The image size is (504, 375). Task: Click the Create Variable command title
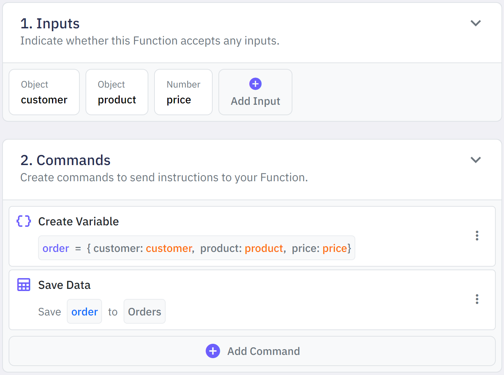tap(78, 221)
